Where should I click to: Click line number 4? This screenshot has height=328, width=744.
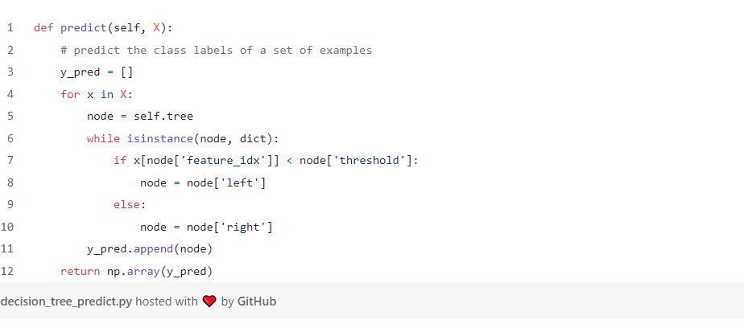click(x=10, y=94)
